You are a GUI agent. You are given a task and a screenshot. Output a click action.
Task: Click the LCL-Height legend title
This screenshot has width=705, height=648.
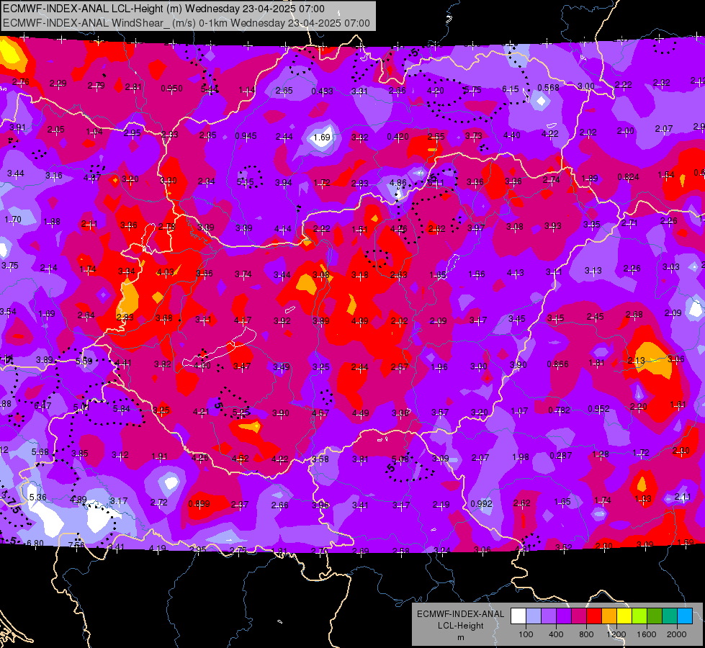[x=460, y=626]
